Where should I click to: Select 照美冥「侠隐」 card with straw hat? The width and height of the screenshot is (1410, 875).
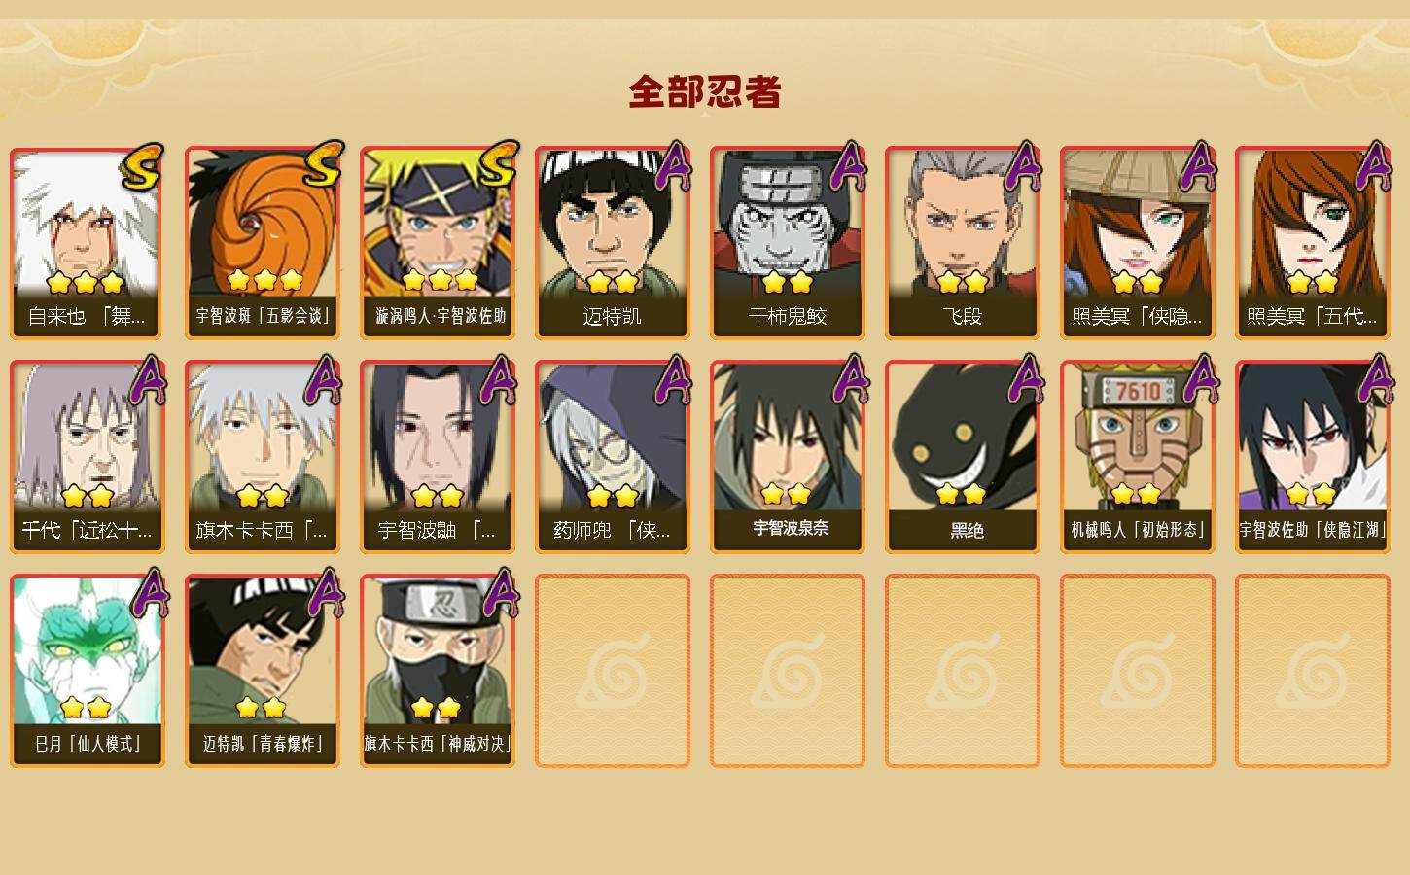[1138, 243]
